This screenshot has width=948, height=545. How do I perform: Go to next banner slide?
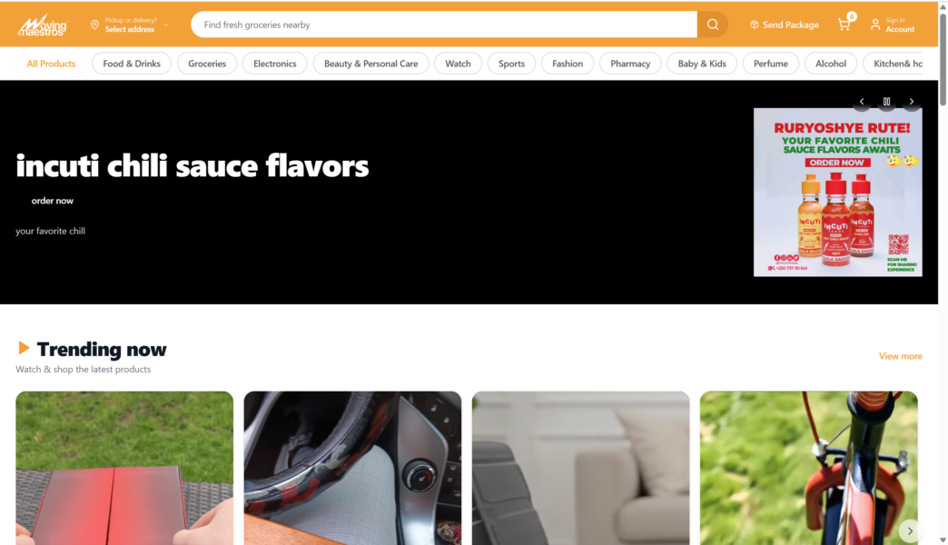pos(911,102)
